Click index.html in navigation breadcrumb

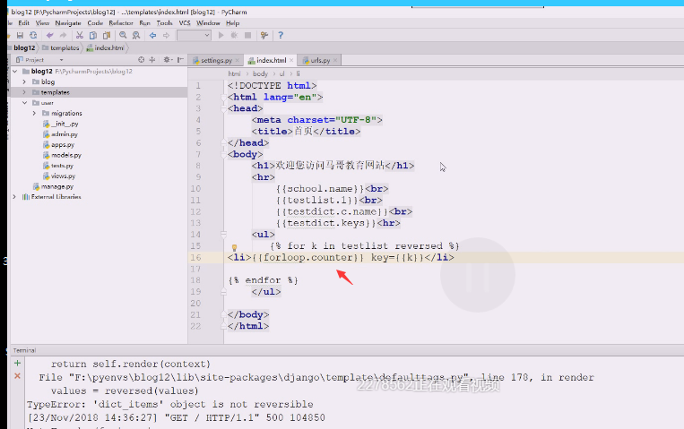pos(105,47)
